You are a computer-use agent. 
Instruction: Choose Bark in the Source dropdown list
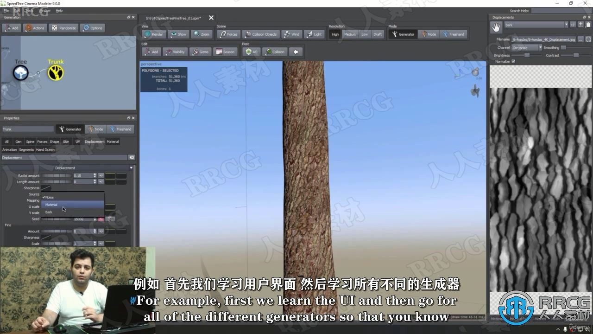[x=72, y=212]
